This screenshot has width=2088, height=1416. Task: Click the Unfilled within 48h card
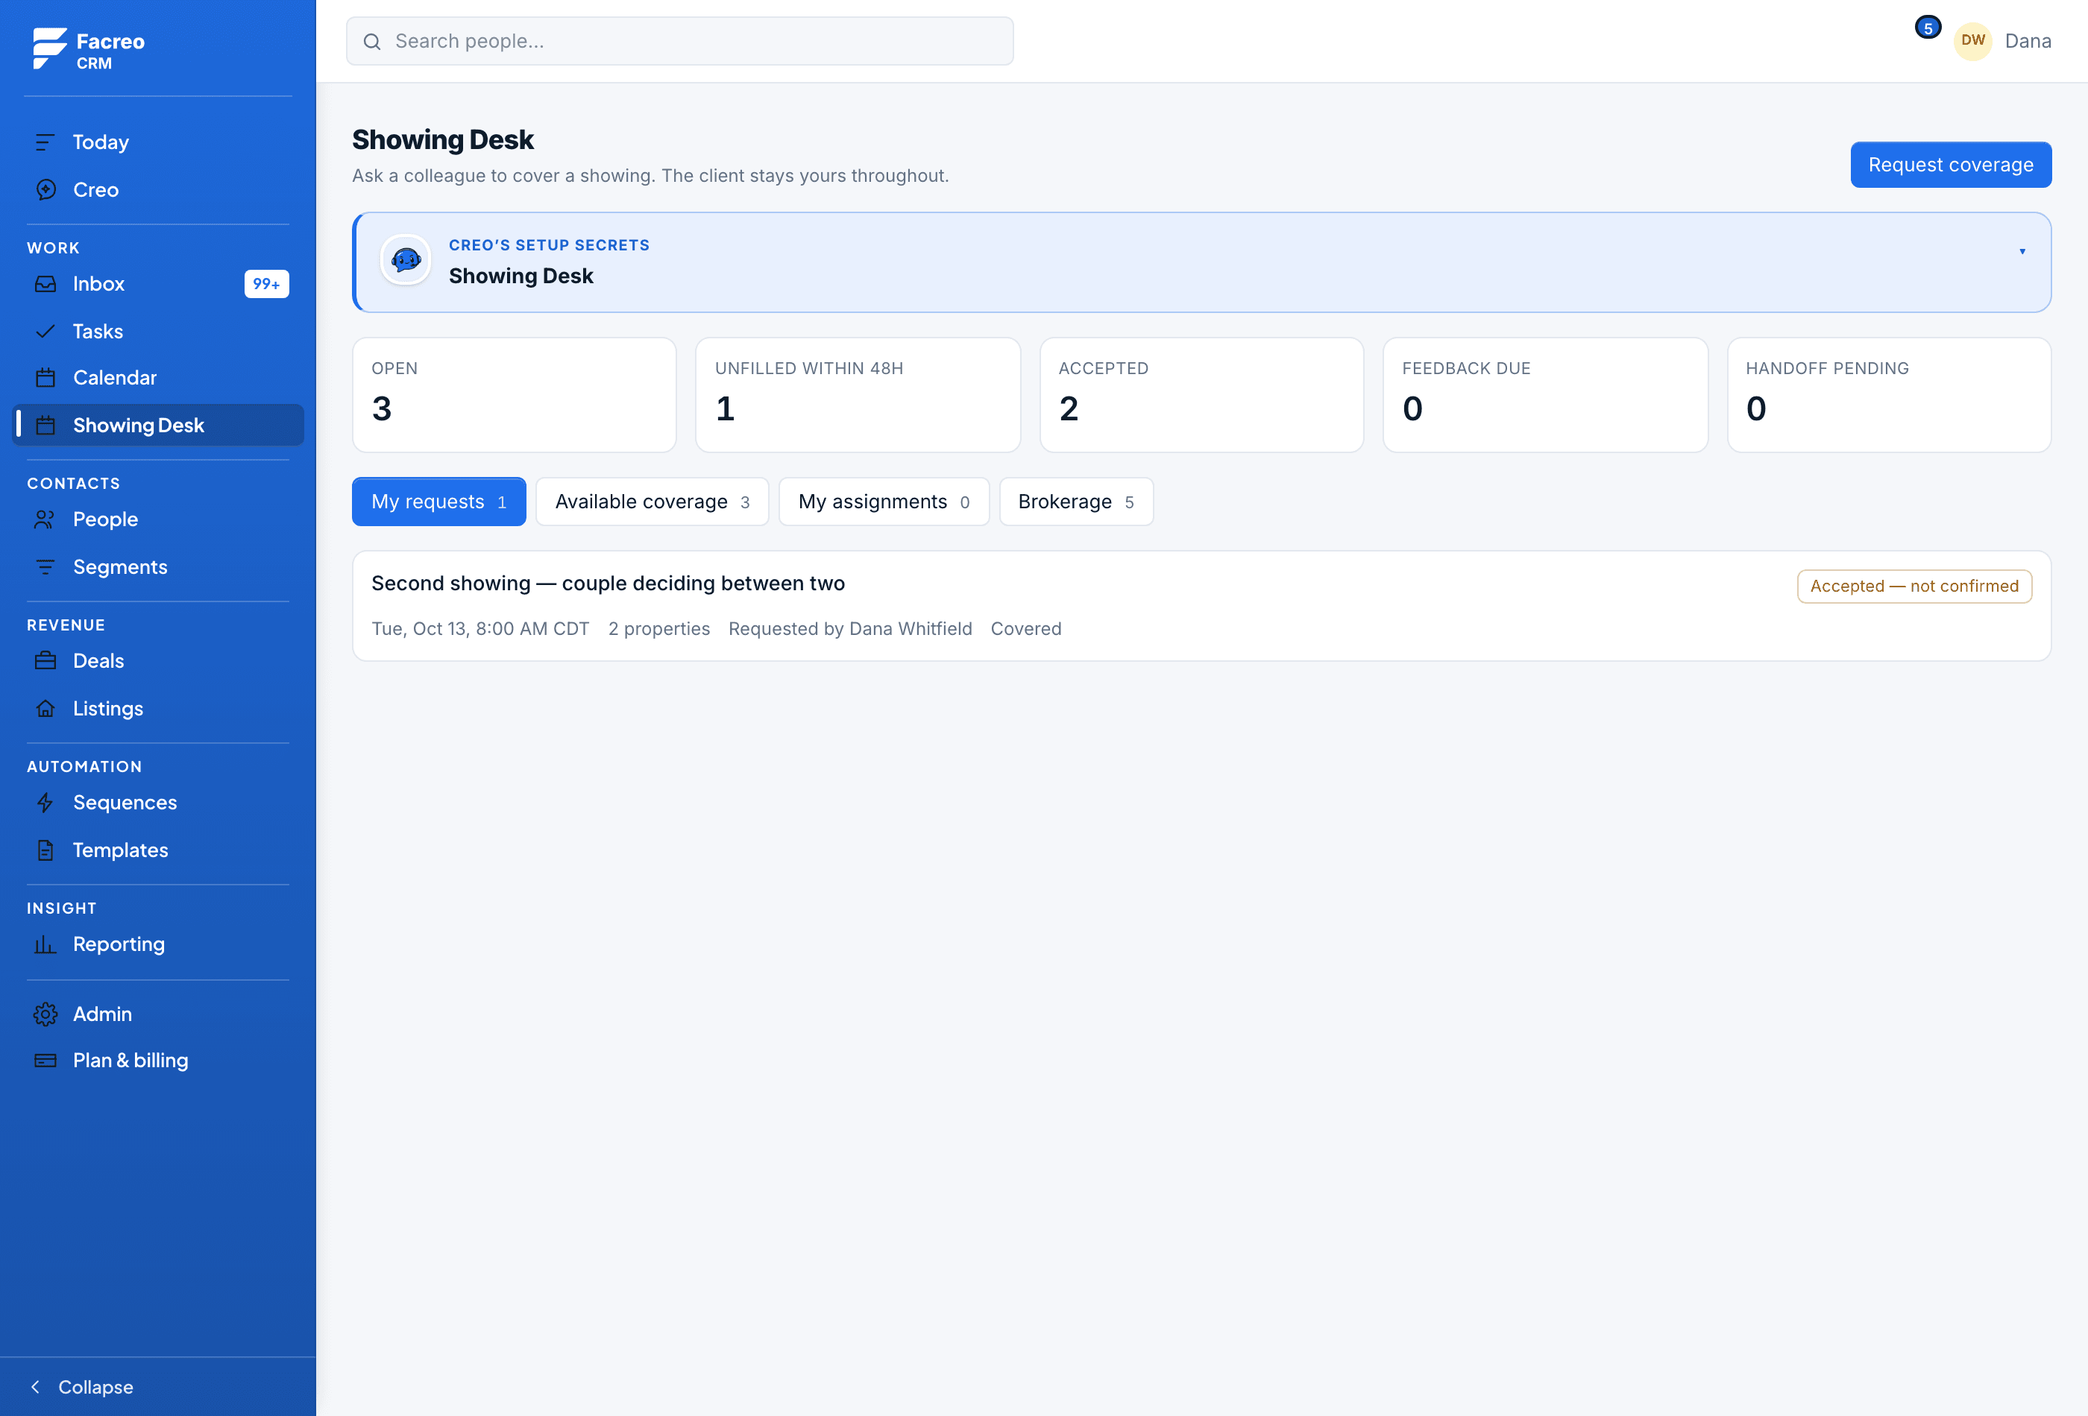coord(858,395)
